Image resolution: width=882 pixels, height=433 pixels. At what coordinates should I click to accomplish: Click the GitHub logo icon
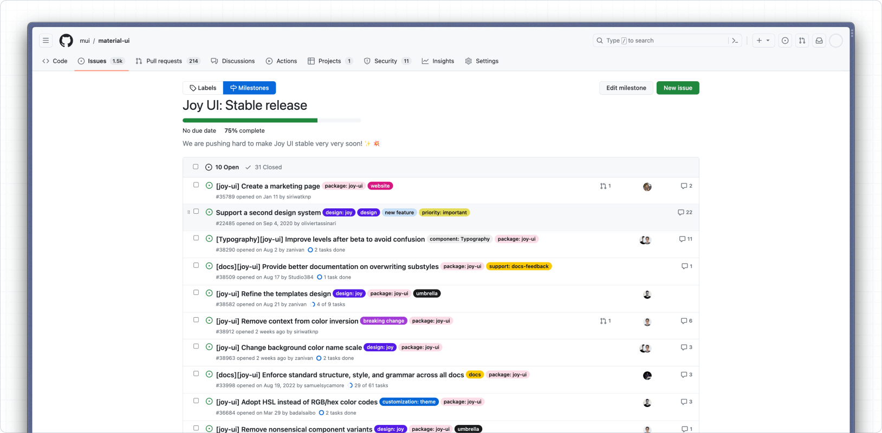point(66,41)
